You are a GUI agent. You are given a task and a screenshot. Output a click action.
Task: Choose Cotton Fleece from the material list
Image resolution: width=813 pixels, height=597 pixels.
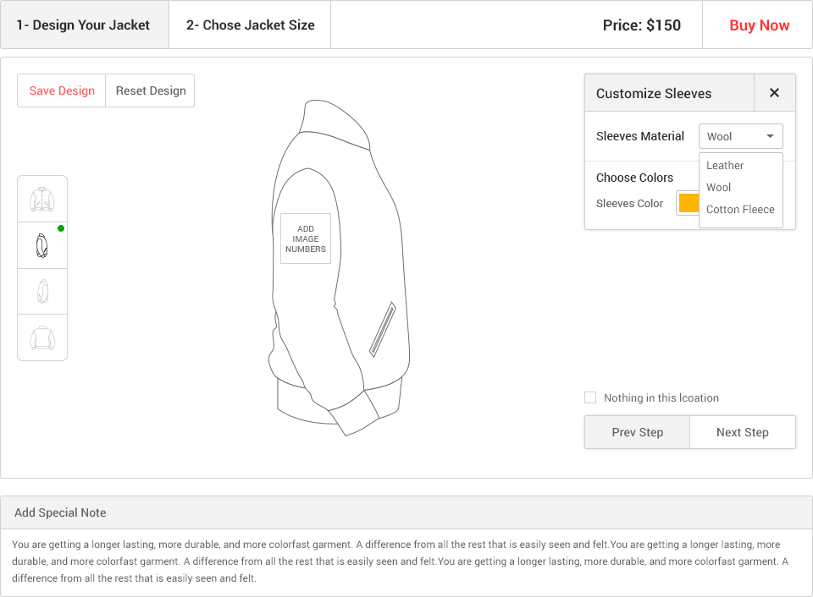pos(740,209)
